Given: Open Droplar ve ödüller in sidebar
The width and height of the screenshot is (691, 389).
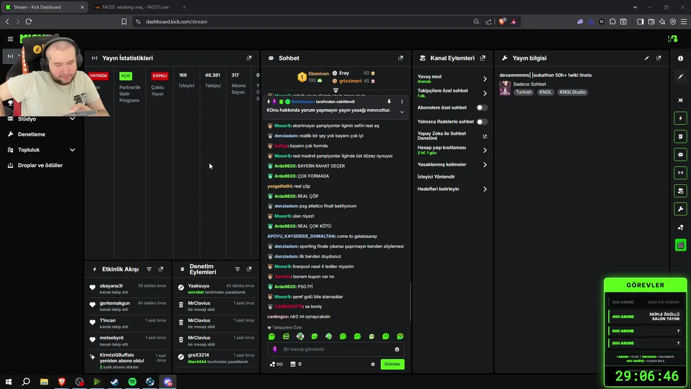Looking at the screenshot, I should [x=40, y=165].
